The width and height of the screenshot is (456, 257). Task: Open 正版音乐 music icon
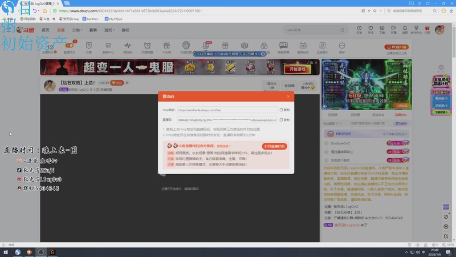point(322,47)
